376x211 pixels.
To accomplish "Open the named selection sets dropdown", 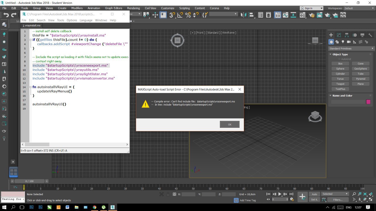I will click(x=223, y=14).
